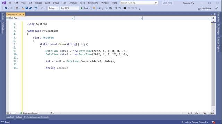
Task: Open the Output tab
Action: [19, 117]
